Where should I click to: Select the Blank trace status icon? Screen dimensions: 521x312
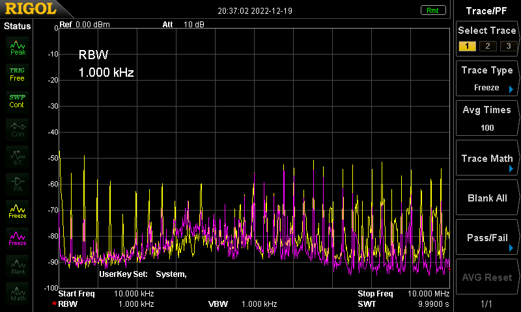[18, 266]
